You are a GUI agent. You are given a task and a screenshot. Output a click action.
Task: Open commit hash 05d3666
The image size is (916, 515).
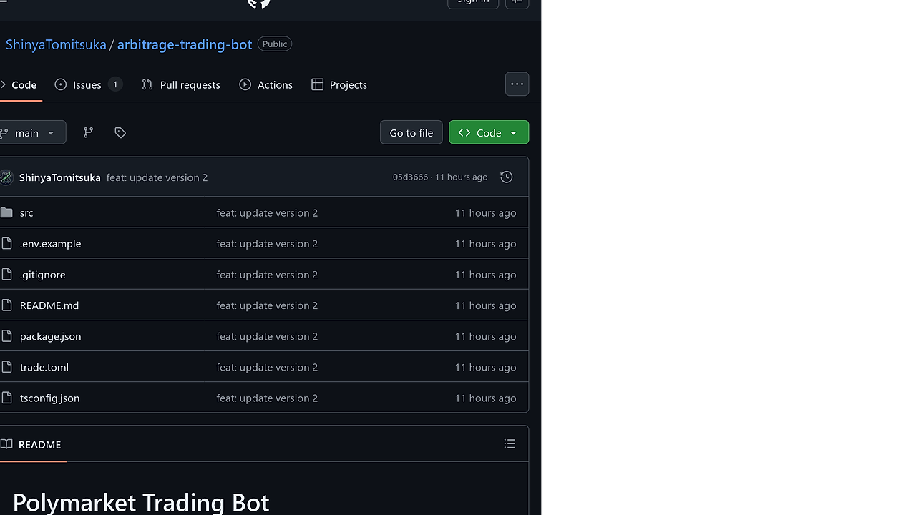point(410,177)
